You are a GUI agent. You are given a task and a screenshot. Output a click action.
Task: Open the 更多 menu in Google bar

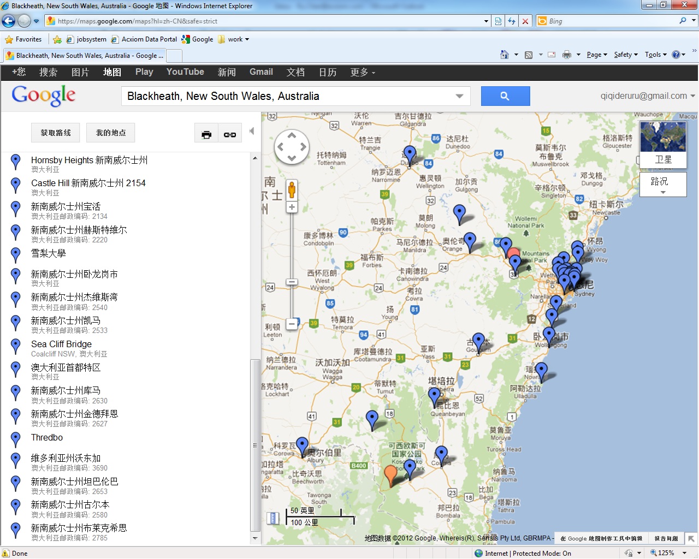coord(363,72)
